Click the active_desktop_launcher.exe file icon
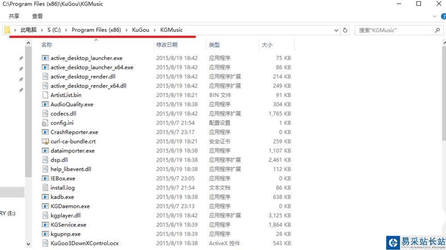Screen dimensions: 446x250 tap(45, 58)
